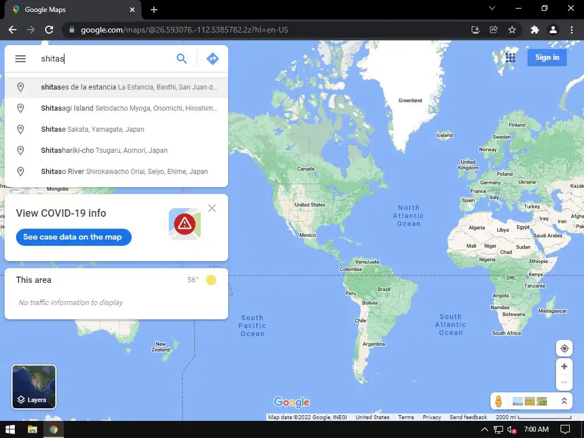This screenshot has width=584, height=438.
Task: Open Chrome's three-dot menu
Action: (x=571, y=30)
